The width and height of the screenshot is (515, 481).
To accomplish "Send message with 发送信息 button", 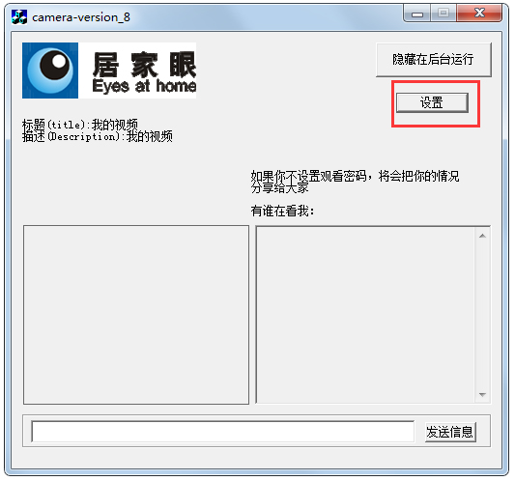I will click(x=450, y=432).
